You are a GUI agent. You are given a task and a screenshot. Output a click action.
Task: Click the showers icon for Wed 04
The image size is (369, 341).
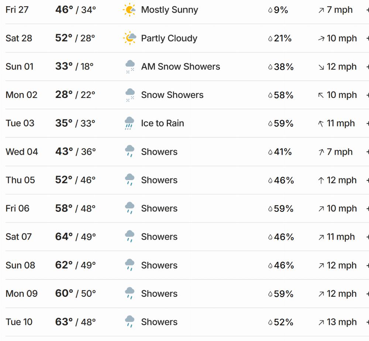point(130,152)
